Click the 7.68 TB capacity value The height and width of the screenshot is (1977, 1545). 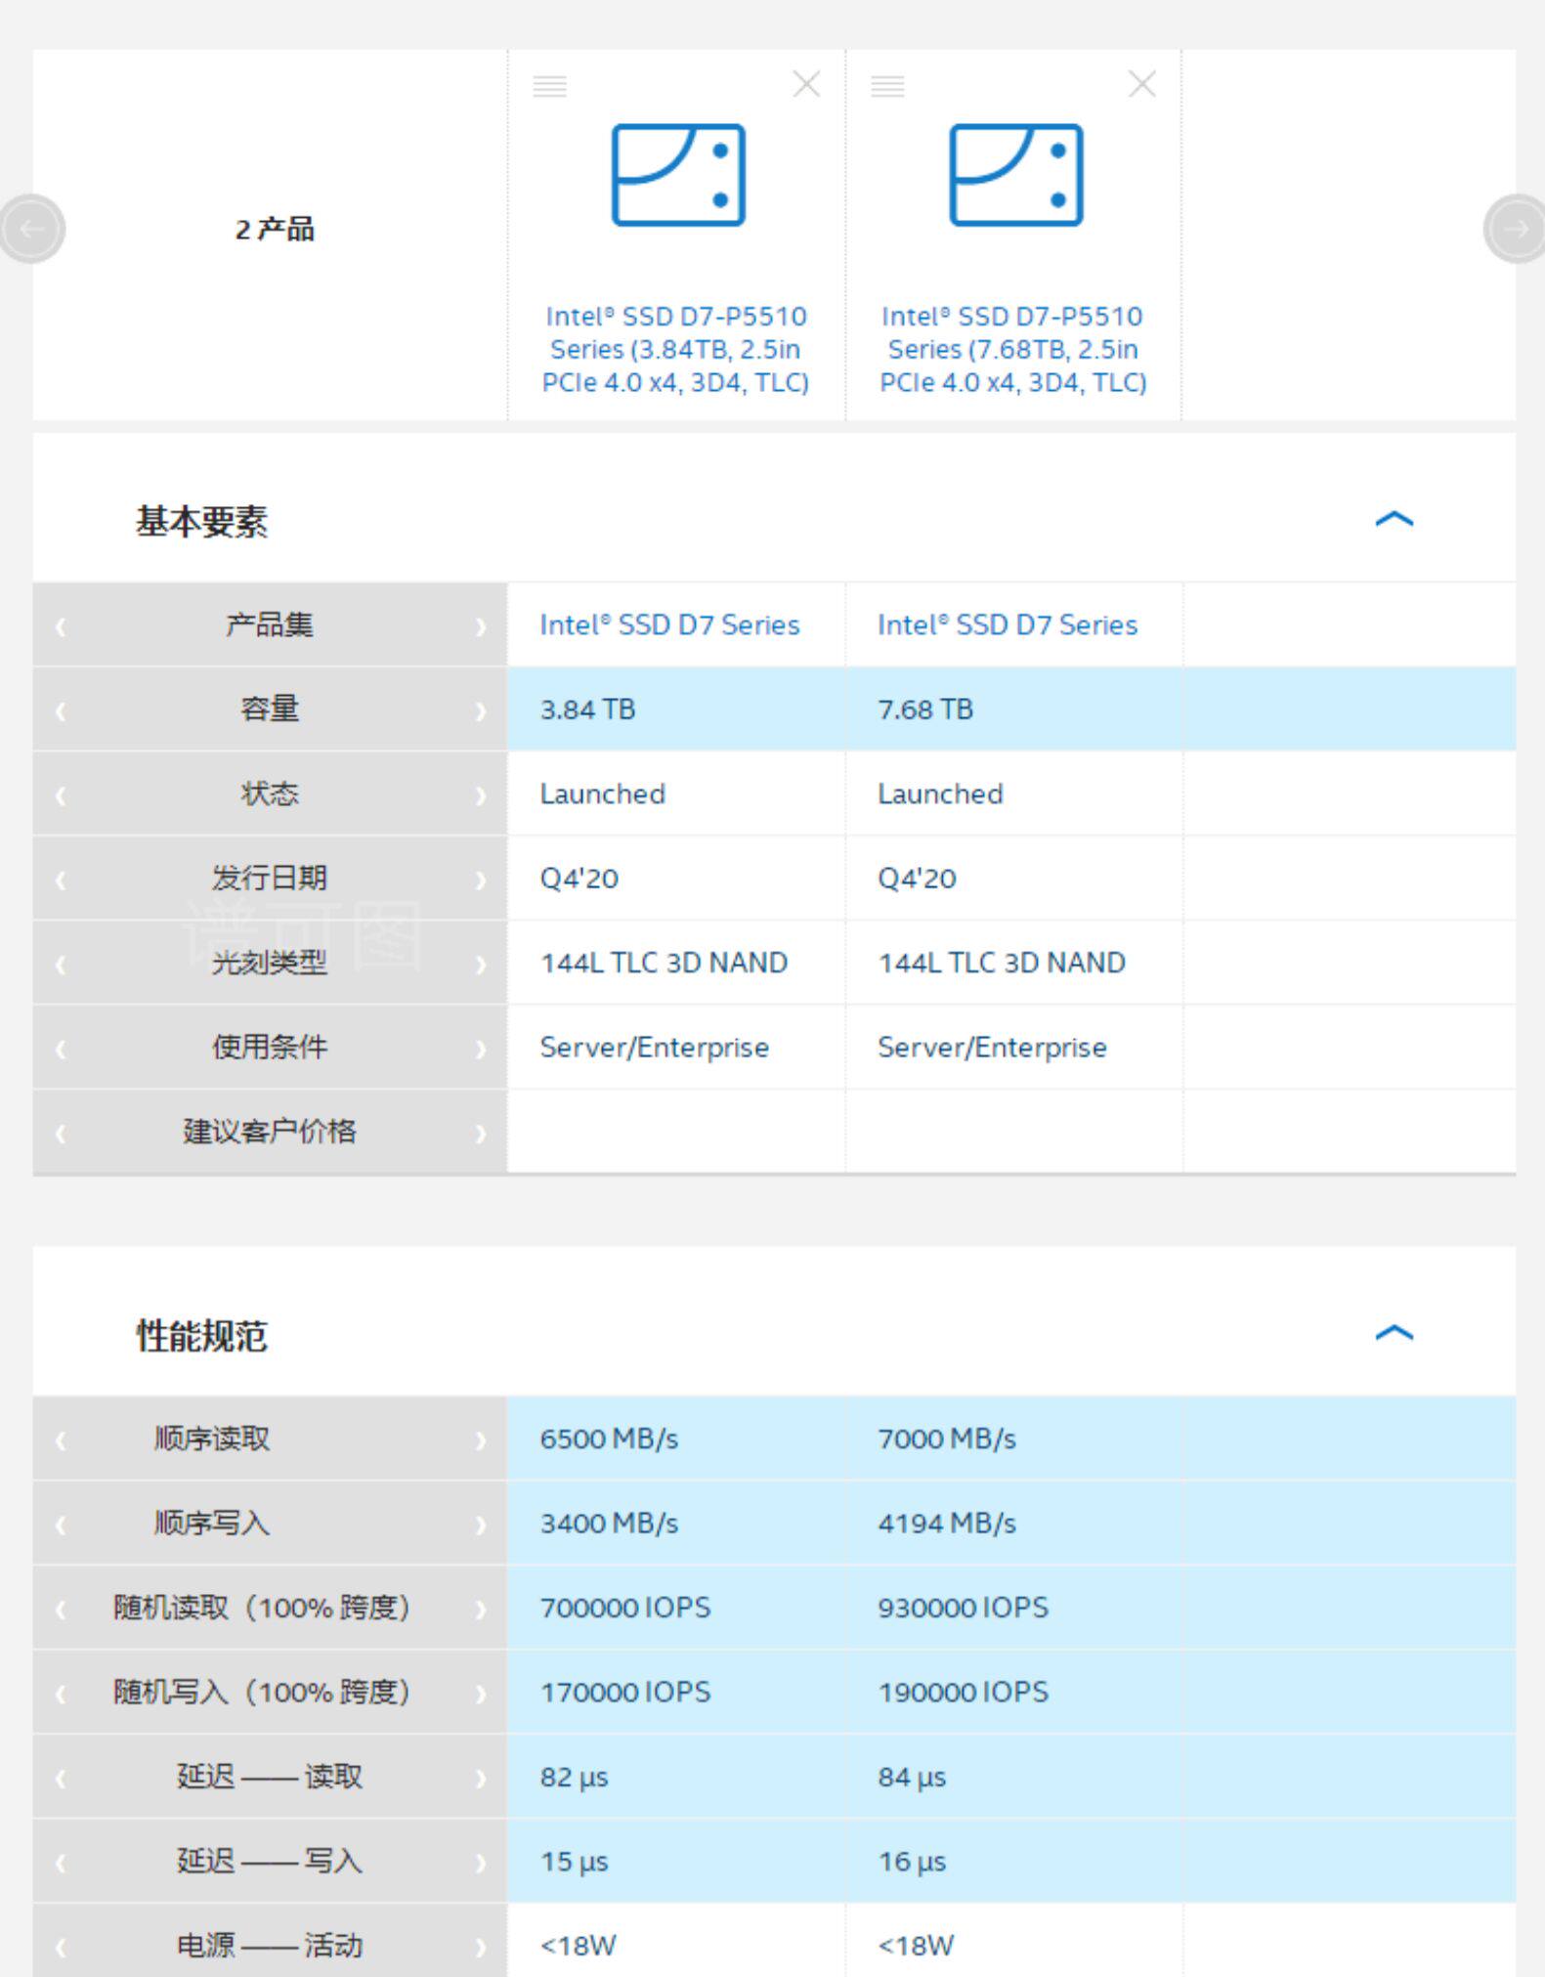(925, 709)
